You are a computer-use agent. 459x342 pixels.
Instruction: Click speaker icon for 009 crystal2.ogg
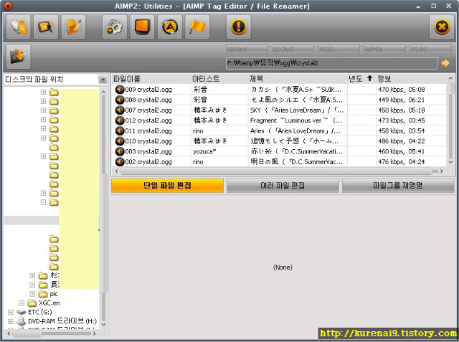(x=120, y=89)
